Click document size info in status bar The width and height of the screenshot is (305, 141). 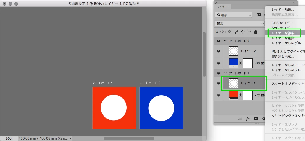tap(43, 138)
